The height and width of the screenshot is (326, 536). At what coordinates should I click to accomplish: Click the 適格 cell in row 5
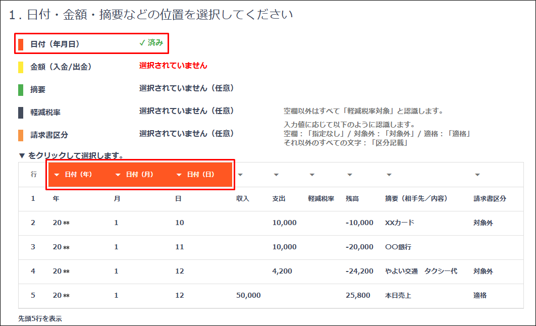[x=480, y=296]
